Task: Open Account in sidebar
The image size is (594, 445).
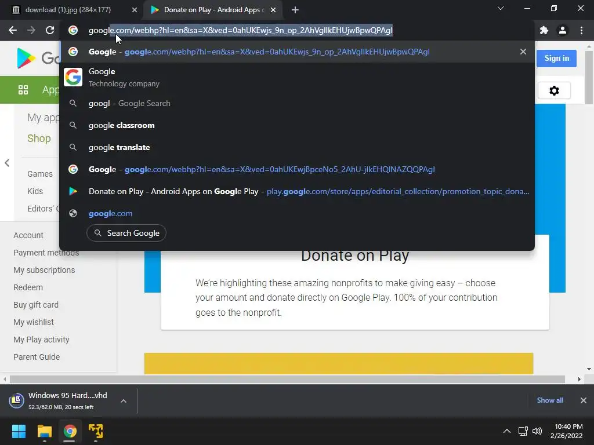Action: click(28, 235)
